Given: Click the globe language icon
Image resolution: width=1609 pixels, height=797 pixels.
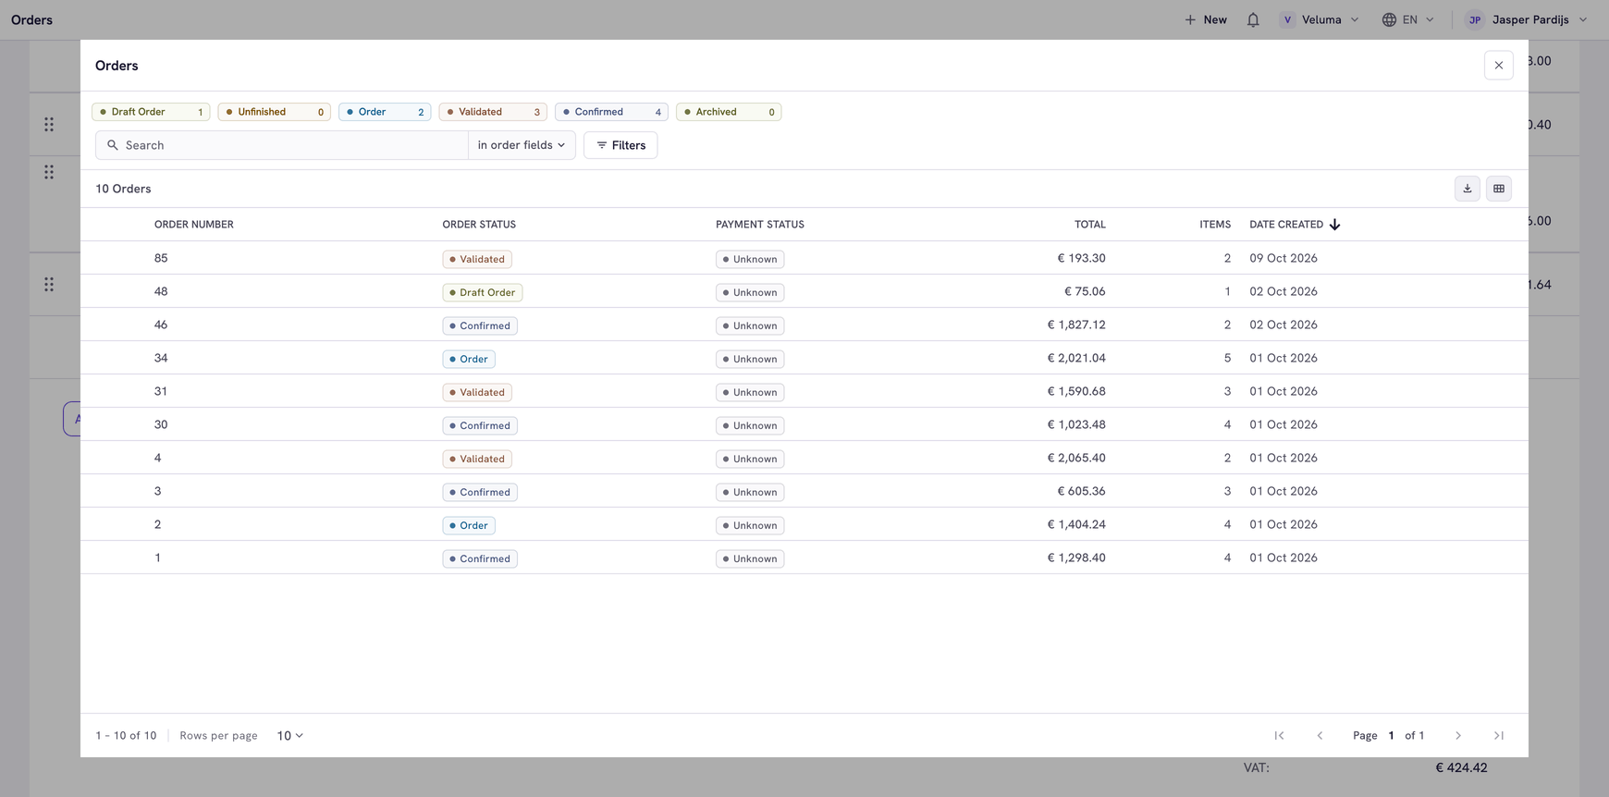Looking at the screenshot, I should [1389, 19].
